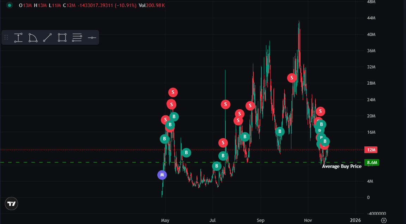The image size is (406, 224).
Task: Select the Rectangle drawing tool
Action: coord(62,37)
